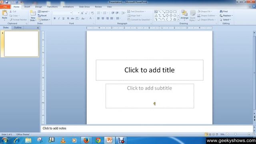The image size is (256, 144).
Task: Toggle text Shadow formatting
Action: [68, 18]
